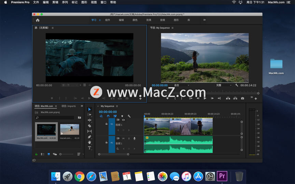Open Project panel sort icons menu
The width and height of the screenshot is (295, 184).
[79, 154]
